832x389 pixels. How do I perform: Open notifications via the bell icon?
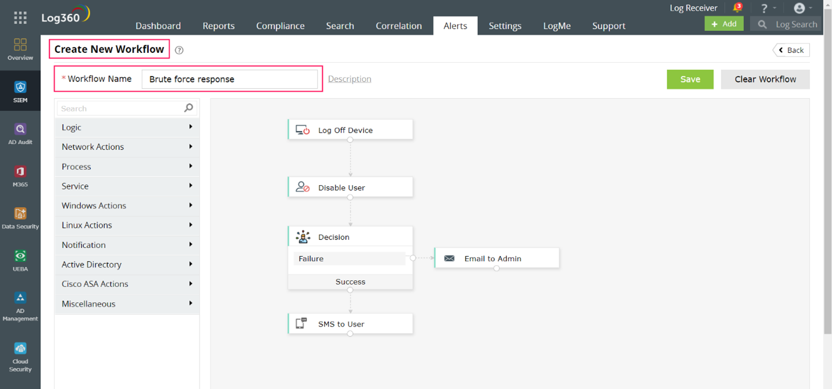(737, 8)
